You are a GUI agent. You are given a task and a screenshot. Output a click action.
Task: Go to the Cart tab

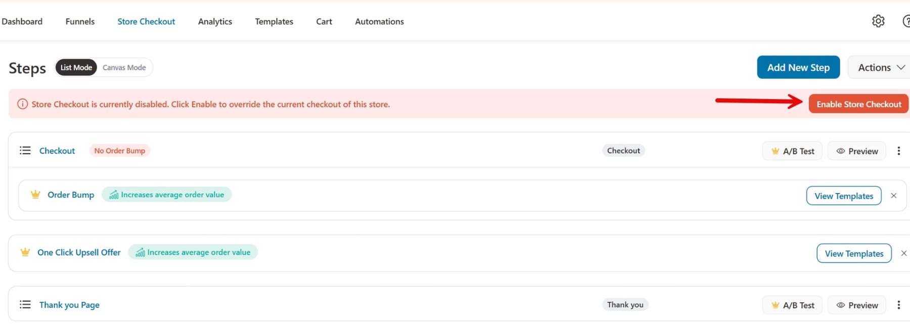click(324, 21)
